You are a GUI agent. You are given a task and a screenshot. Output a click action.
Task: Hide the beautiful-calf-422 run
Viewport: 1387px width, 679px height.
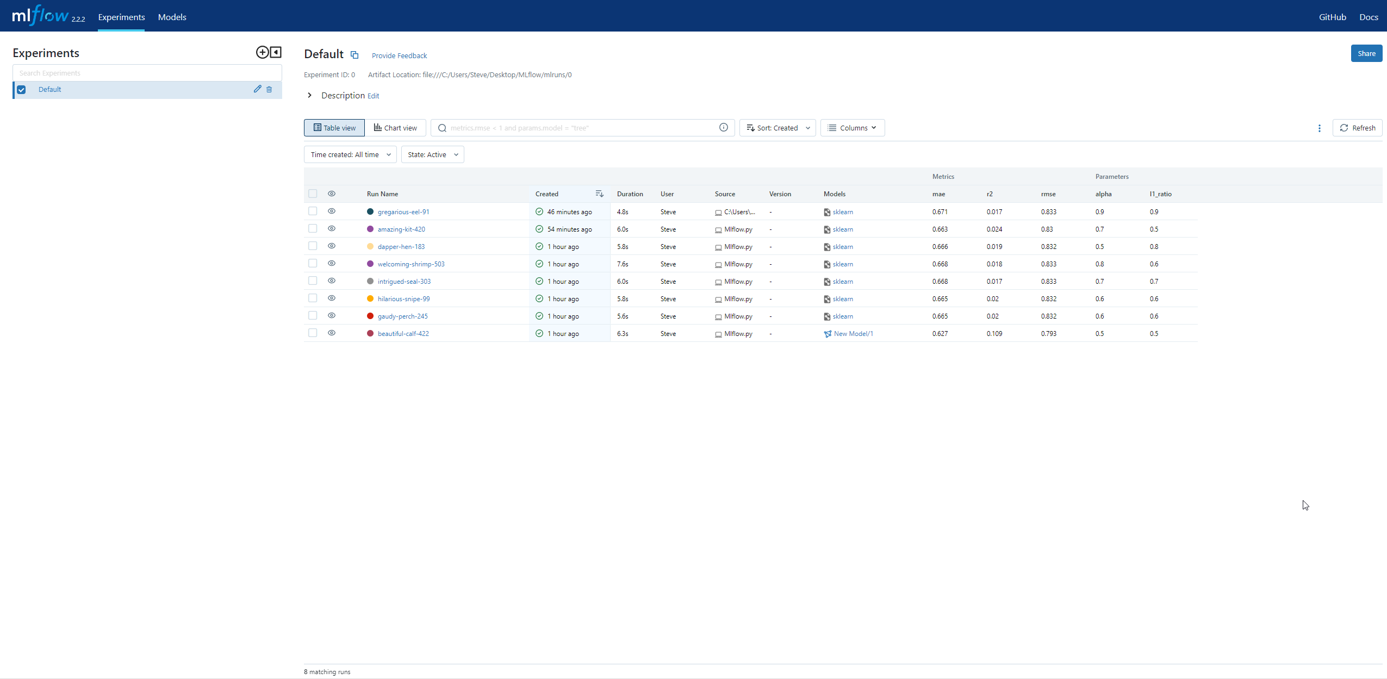coord(332,333)
